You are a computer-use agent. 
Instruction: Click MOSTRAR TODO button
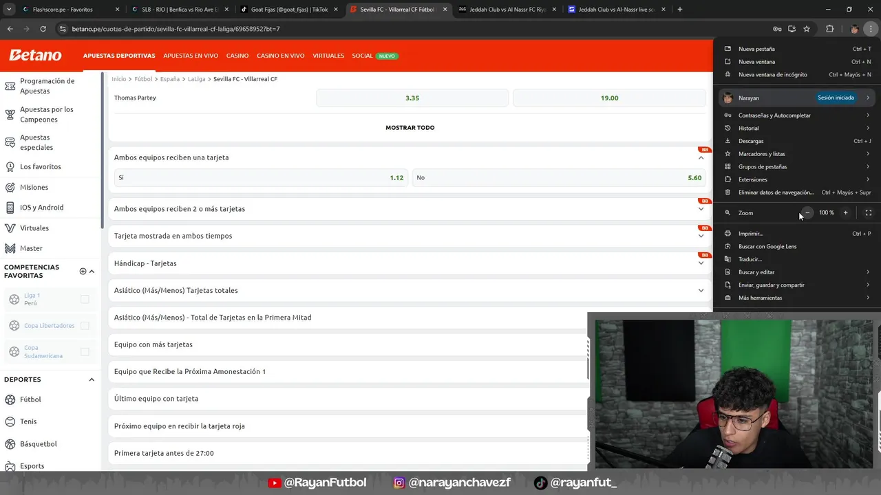coord(410,128)
